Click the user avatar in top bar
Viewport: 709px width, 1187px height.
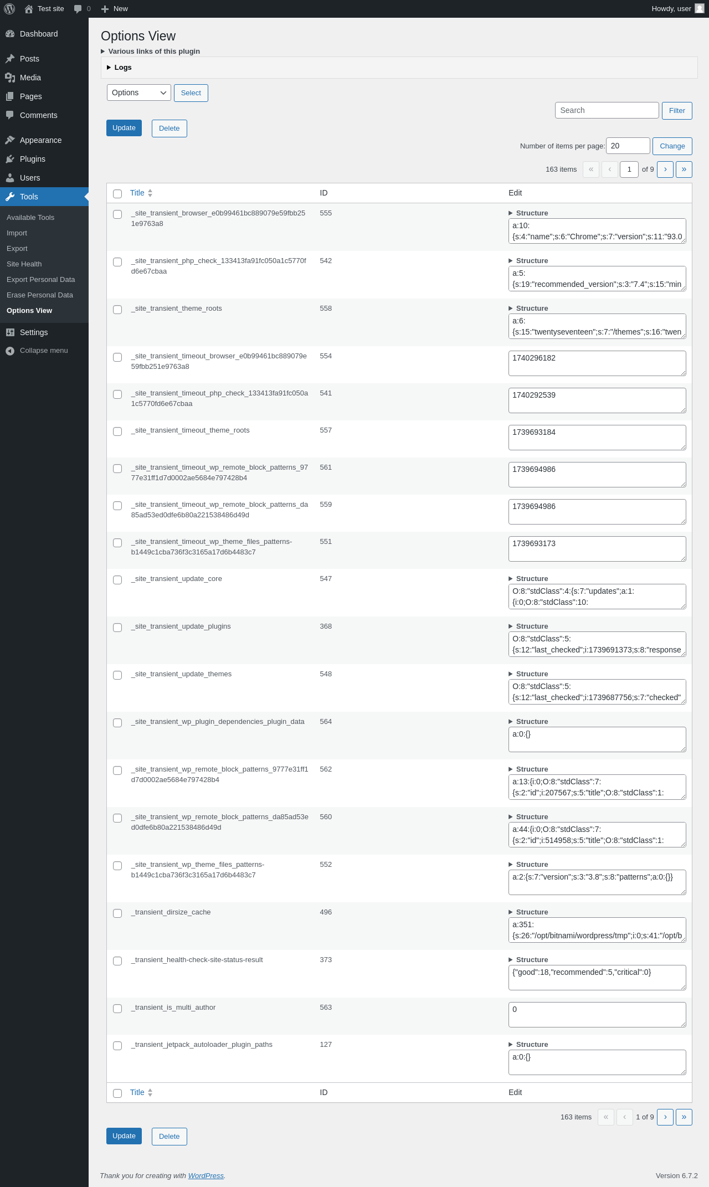coord(700,9)
